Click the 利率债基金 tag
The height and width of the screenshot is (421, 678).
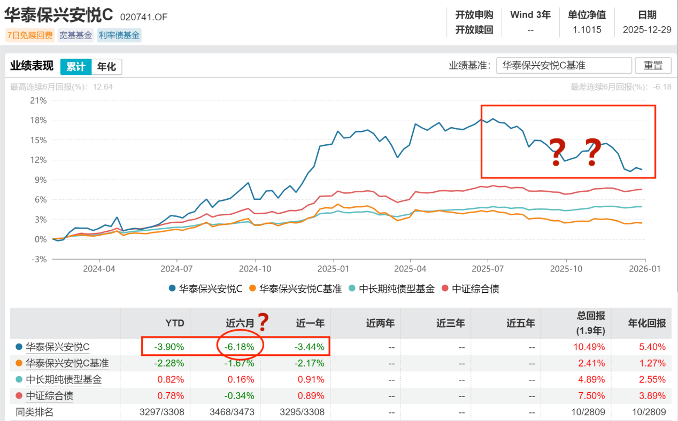click(x=119, y=36)
